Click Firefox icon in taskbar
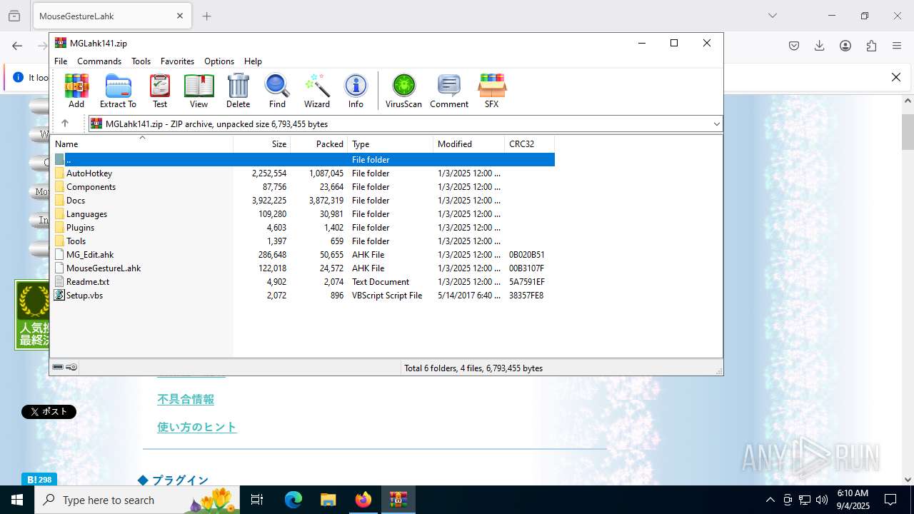This screenshot has height=514, width=914. click(x=363, y=500)
